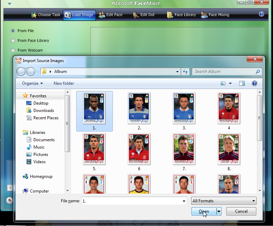273x226 pixels.
Task: Toggle the preview pane icon
Action: point(242,83)
